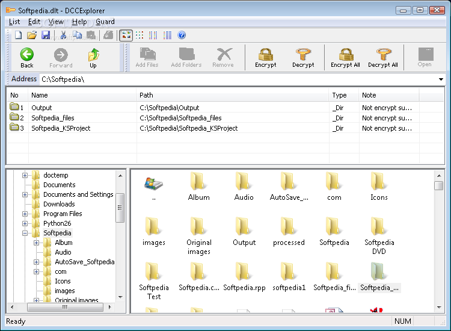Click the Cut scissors icon

[64, 35]
